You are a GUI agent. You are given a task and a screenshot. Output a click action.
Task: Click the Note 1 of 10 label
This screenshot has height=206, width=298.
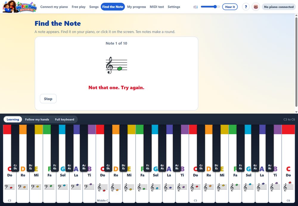pyautogui.click(x=116, y=43)
